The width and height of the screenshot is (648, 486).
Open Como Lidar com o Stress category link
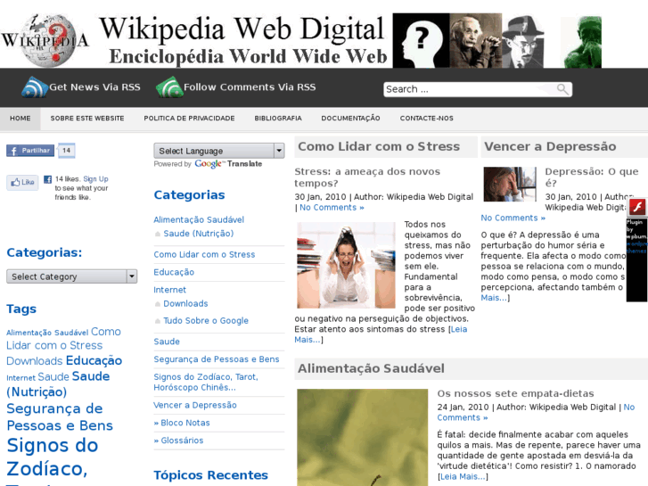[204, 254]
